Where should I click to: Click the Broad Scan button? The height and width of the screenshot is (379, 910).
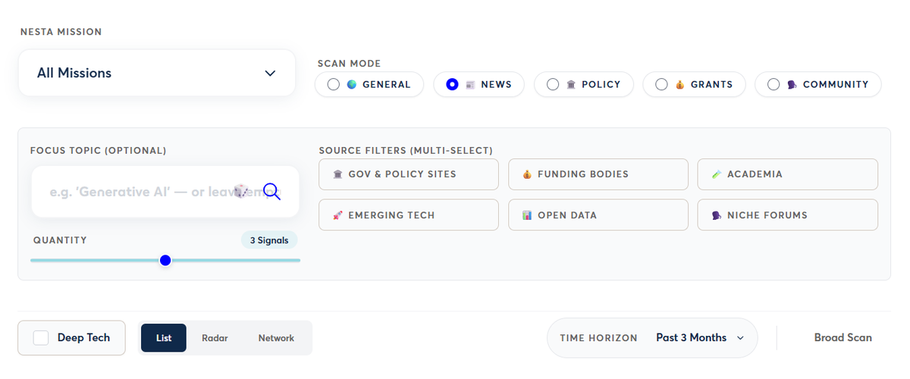pyautogui.click(x=843, y=338)
